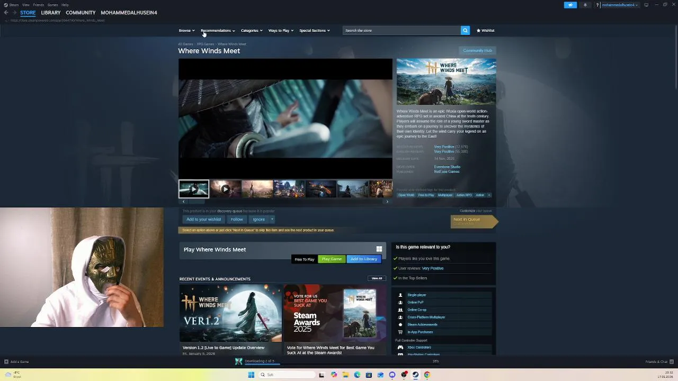Image resolution: width=678 pixels, height=381 pixels.
Task: Click the Open World tag
Action: pos(406,195)
